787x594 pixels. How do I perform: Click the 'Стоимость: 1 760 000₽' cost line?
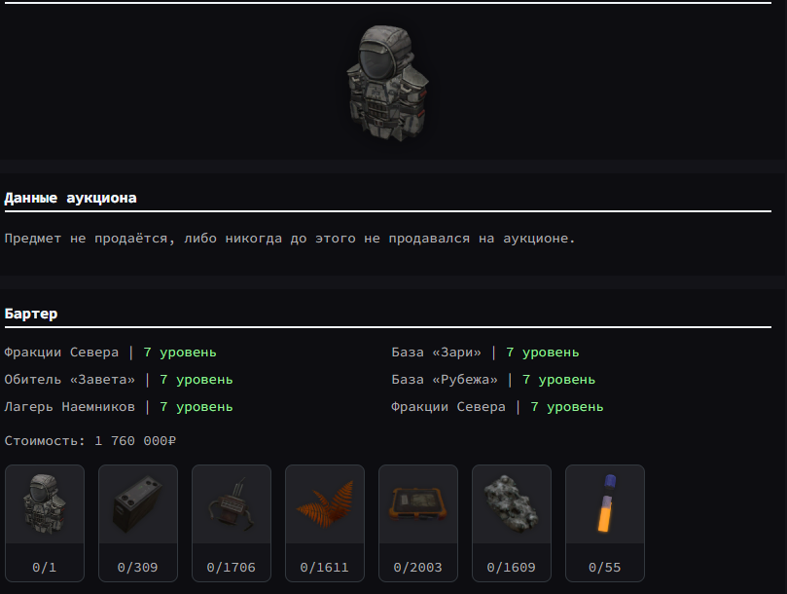(x=90, y=441)
